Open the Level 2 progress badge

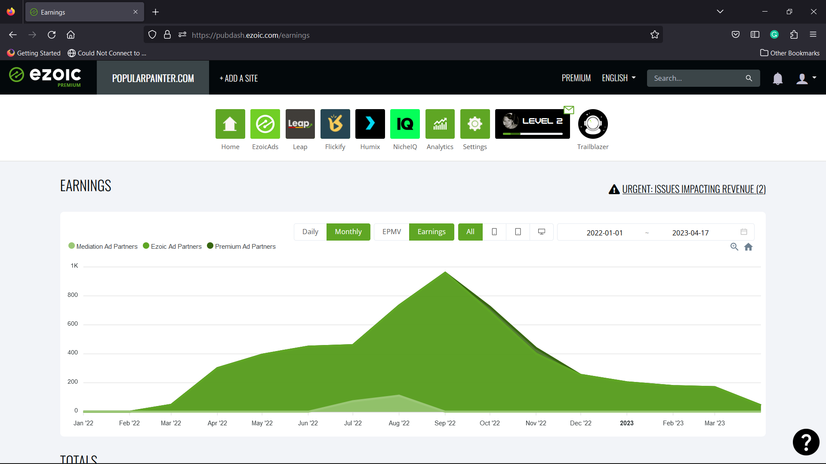coord(533,124)
